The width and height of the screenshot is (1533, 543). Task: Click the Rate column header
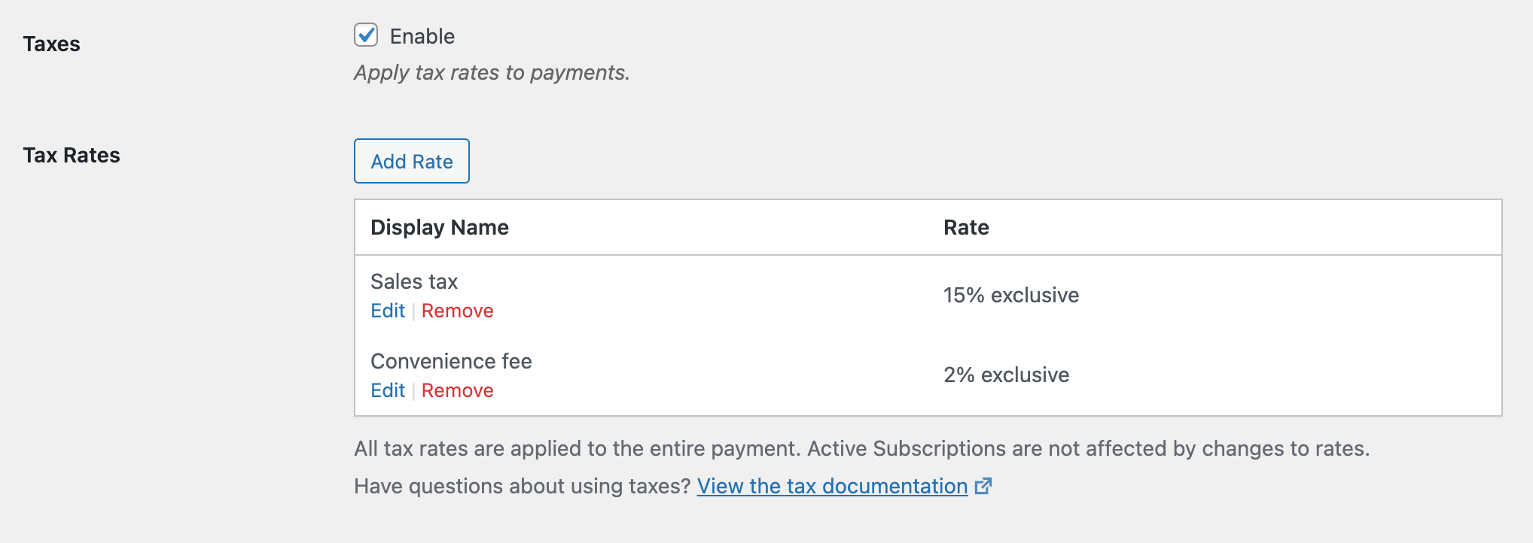966,227
